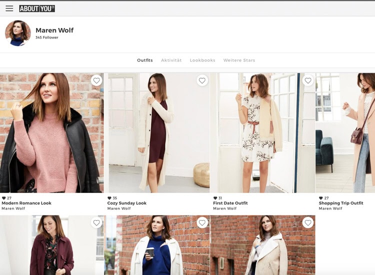
Task: Open the Cozy Sunday Look title link
Action: (x=127, y=203)
